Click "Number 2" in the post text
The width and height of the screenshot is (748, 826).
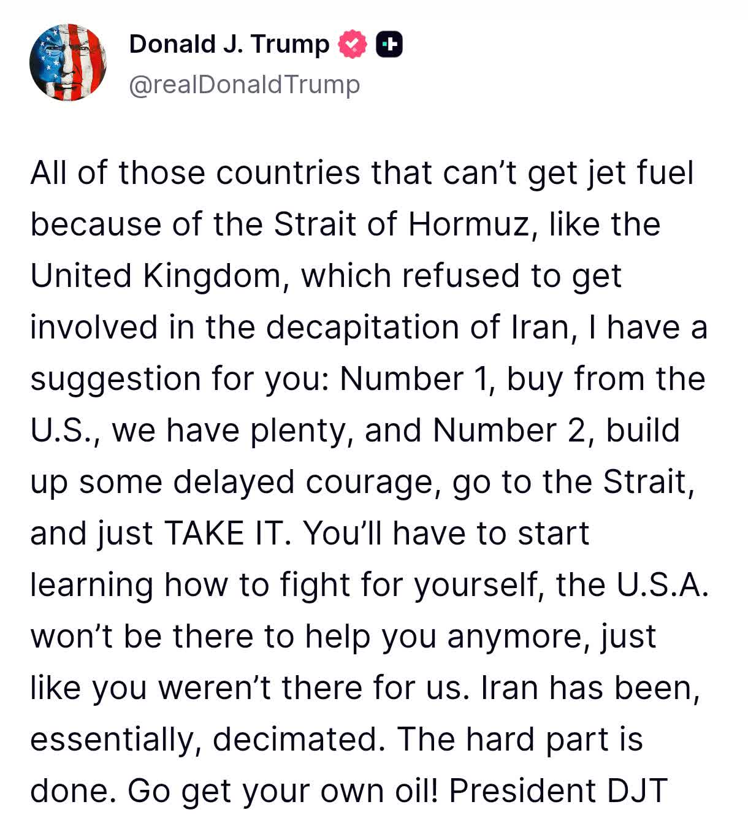coord(509,430)
